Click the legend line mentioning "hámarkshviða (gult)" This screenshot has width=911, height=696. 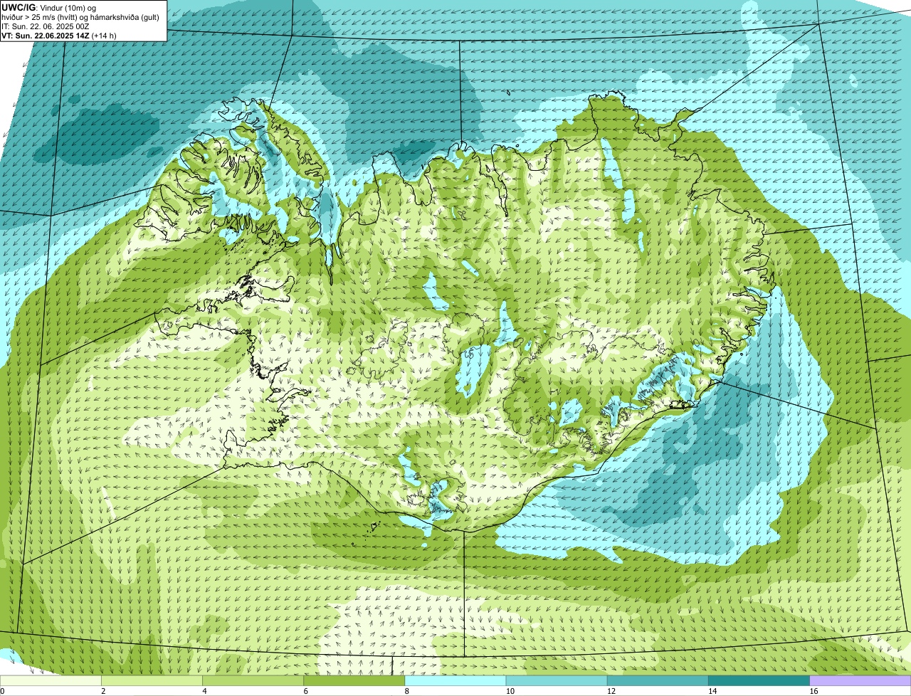pos(80,17)
